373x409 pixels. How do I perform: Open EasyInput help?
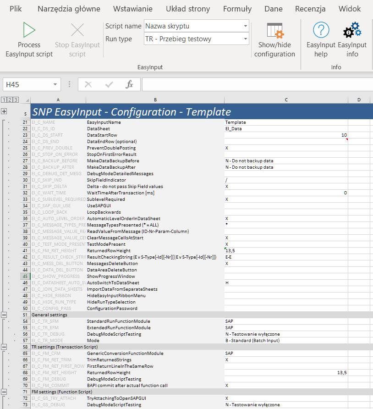click(321, 31)
